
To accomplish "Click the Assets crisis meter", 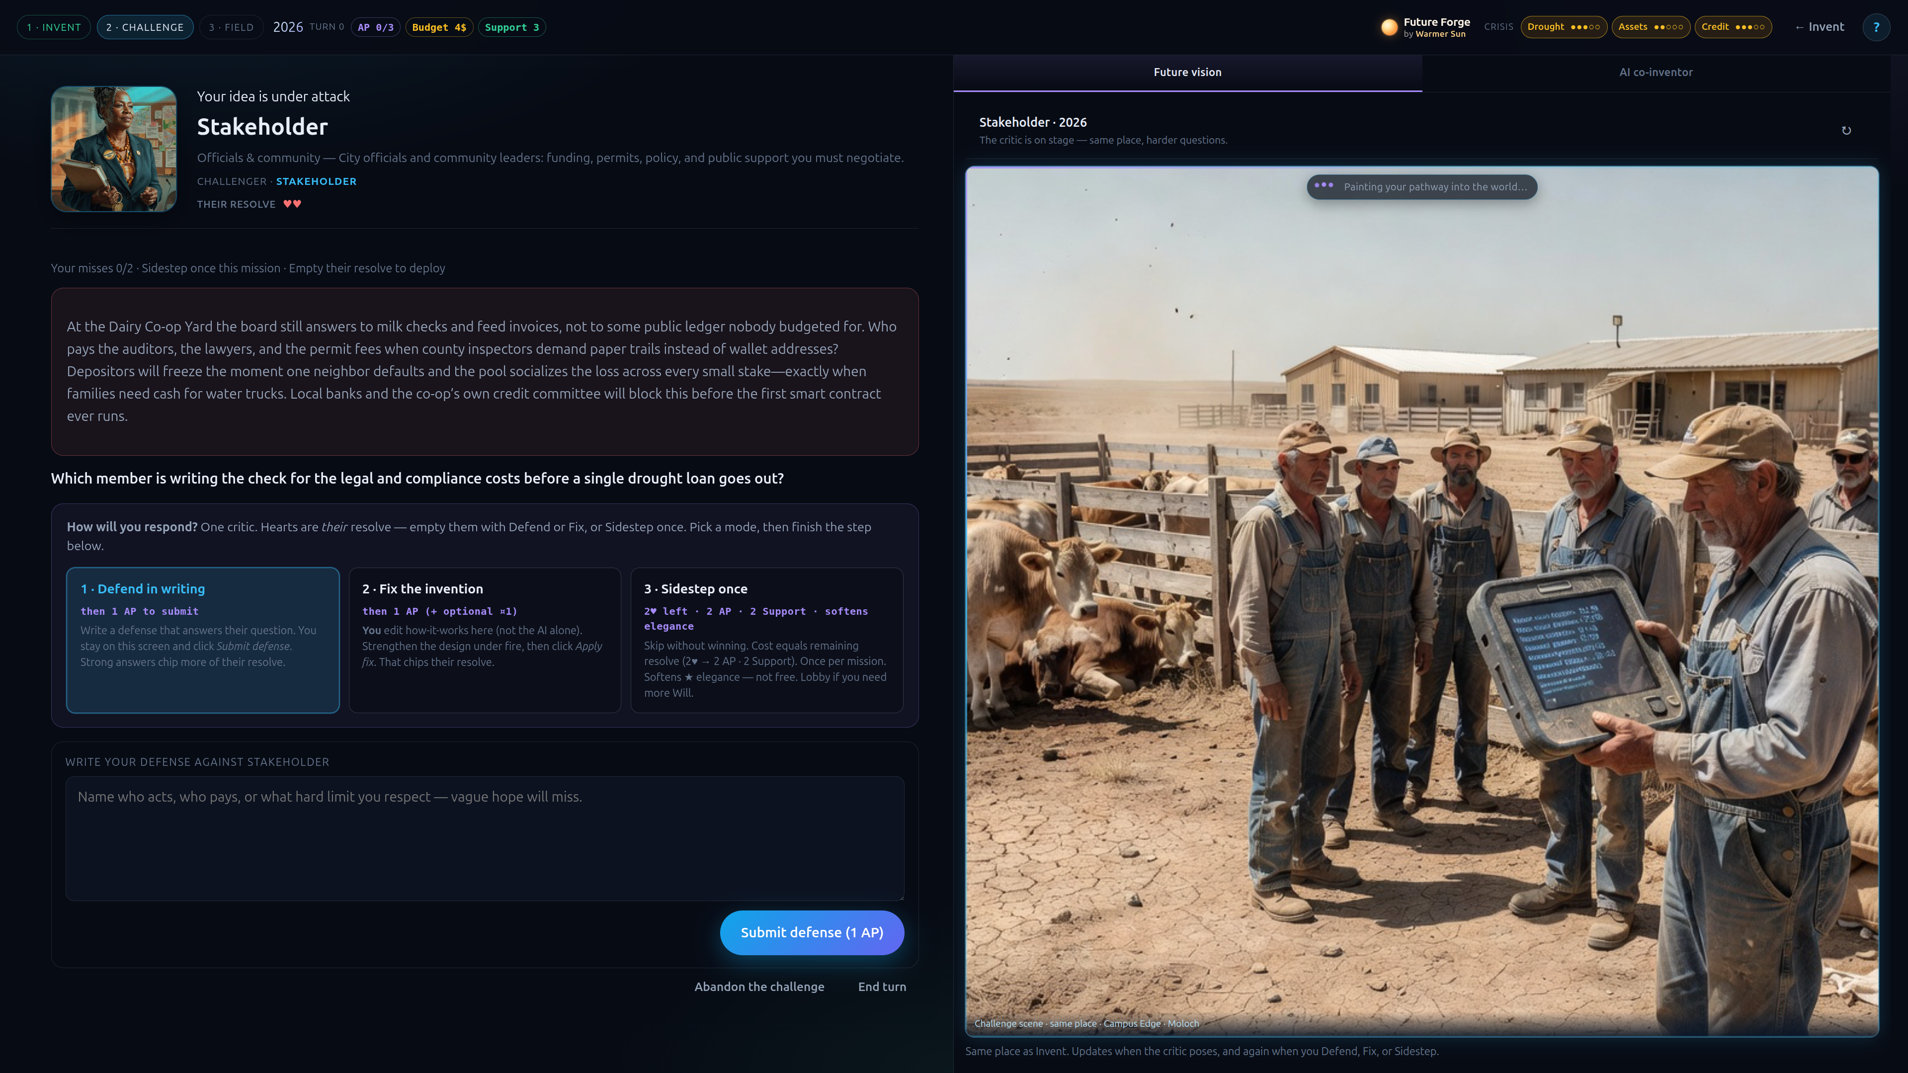I will (x=1650, y=27).
